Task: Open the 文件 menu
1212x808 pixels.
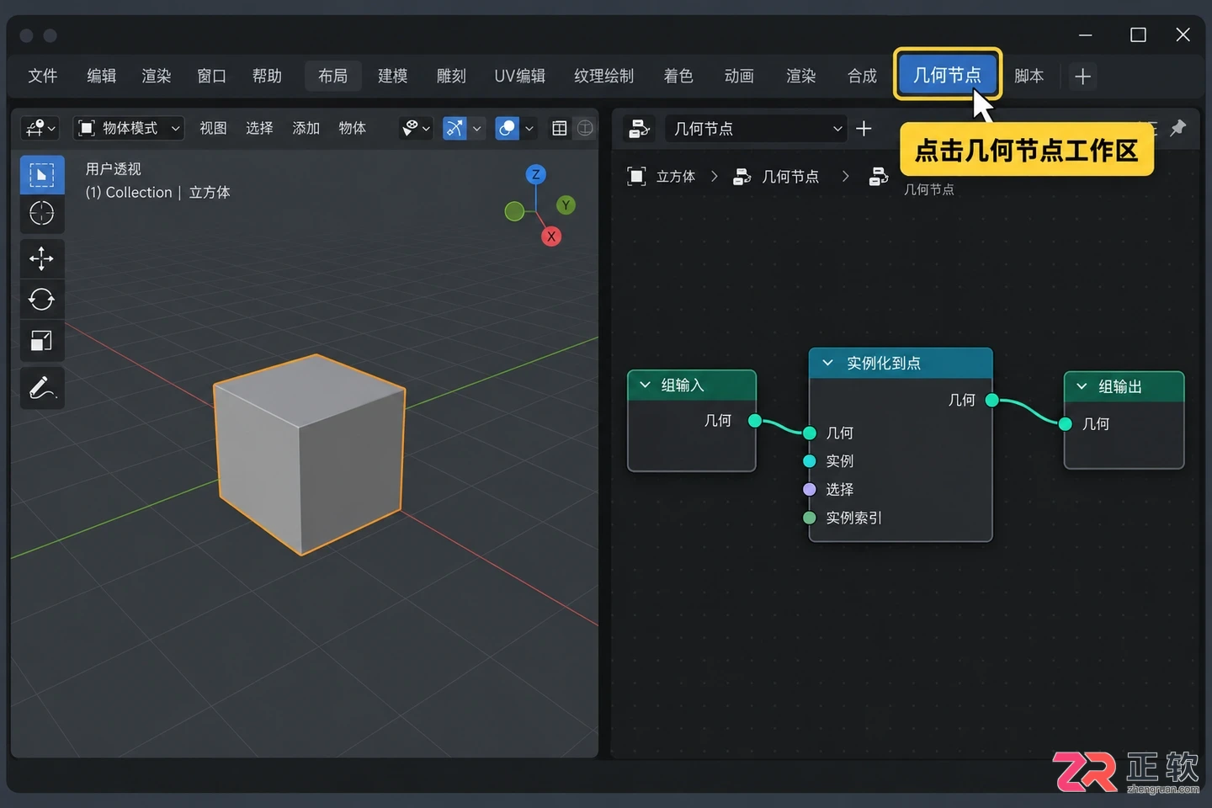Action: click(x=43, y=76)
